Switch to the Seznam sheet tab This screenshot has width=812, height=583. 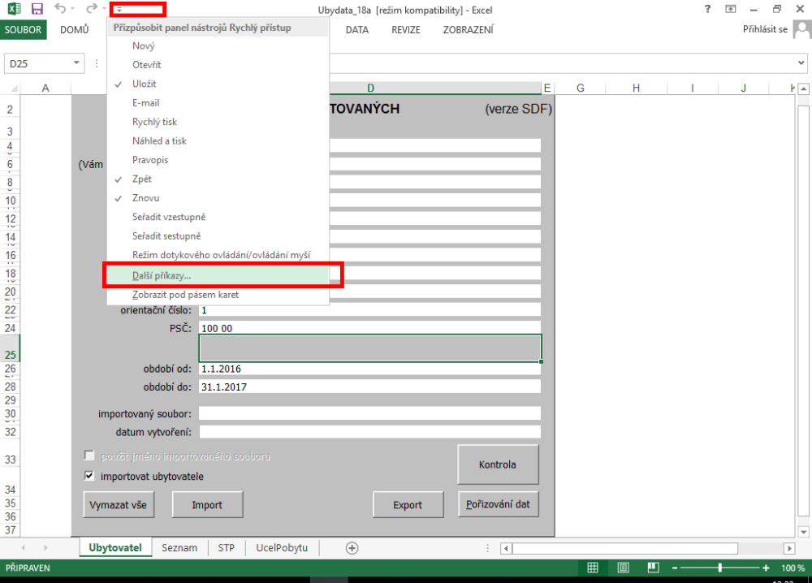179,548
